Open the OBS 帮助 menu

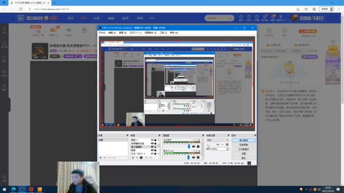tap(174, 33)
